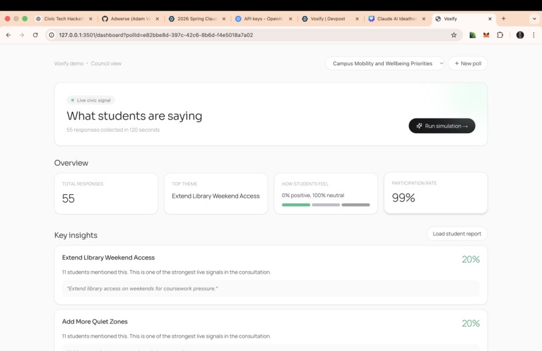Open the MetaMask fox extension
542x351 pixels.
pos(486,35)
